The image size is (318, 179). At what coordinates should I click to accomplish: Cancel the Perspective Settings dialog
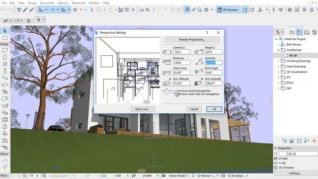coord(194,109)
